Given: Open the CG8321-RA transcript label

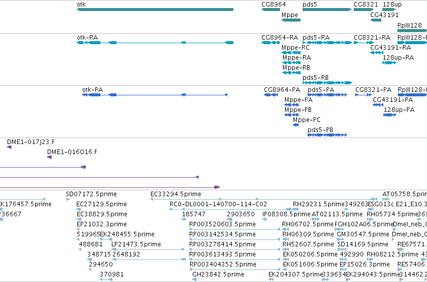Looking at the screenshot, I should (x=372, y=38).
